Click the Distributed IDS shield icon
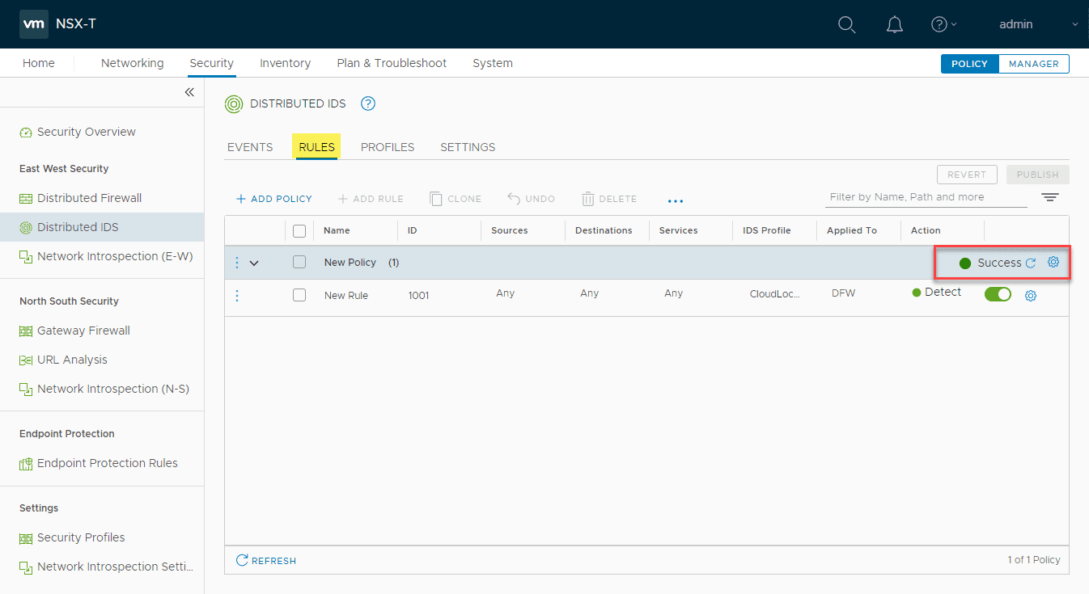 tap(234, 103)
